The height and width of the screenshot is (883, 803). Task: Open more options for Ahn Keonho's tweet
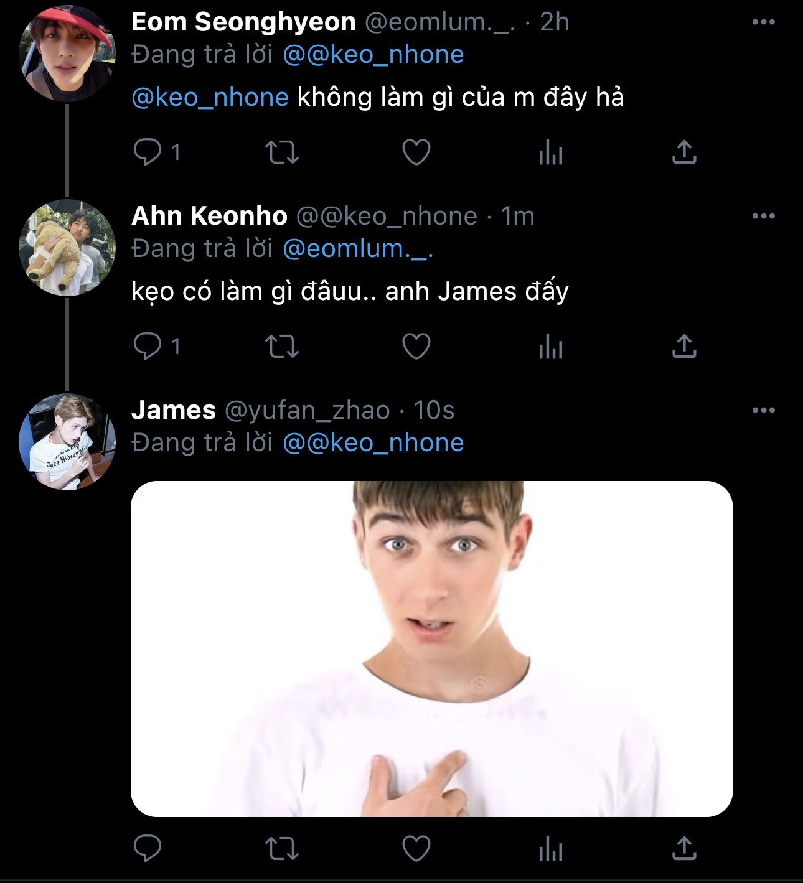tap(763, 217)
